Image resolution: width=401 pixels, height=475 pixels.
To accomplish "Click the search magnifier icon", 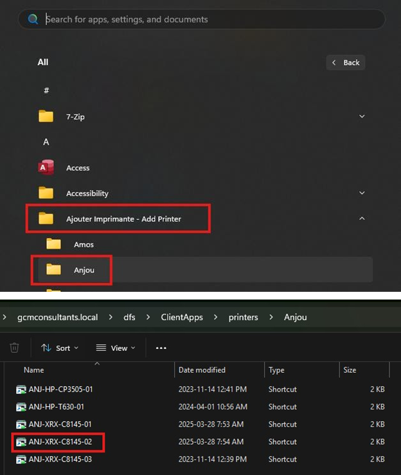I will pyautogui.click(x=33, y=19).
